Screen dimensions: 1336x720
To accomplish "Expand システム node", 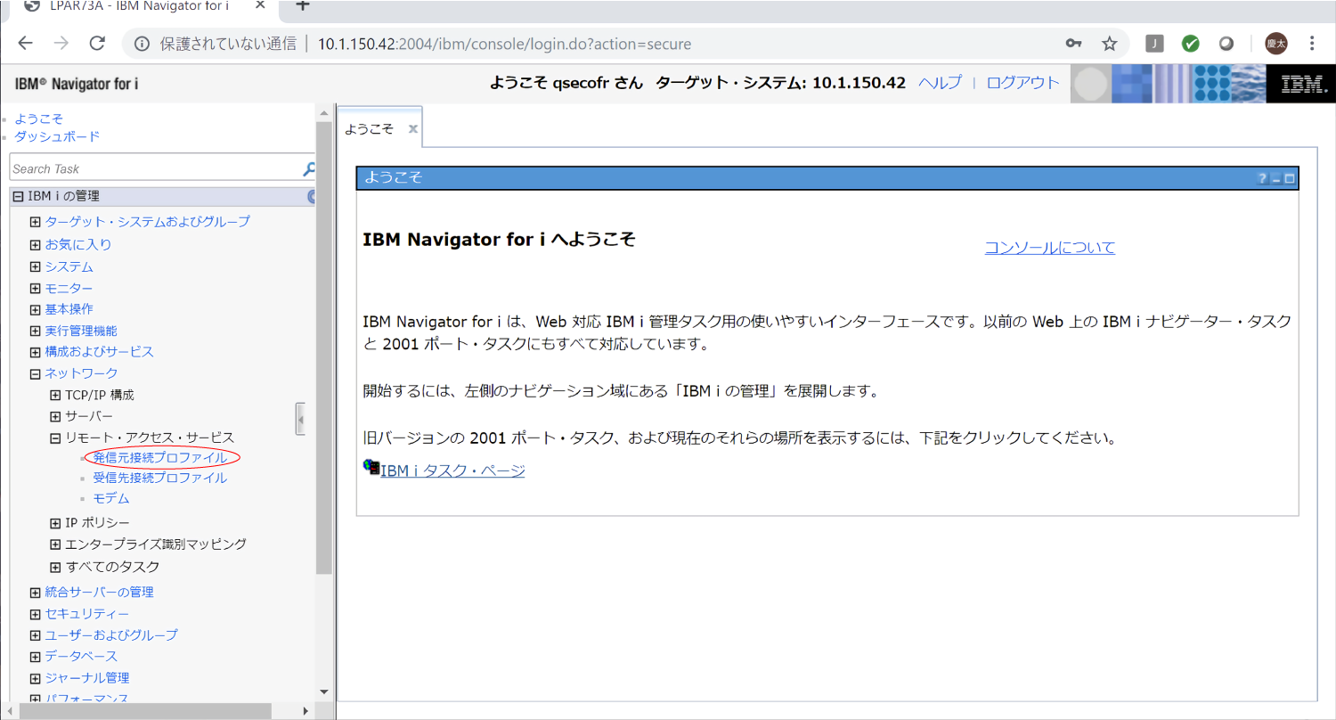I will (x=35, y=266).
